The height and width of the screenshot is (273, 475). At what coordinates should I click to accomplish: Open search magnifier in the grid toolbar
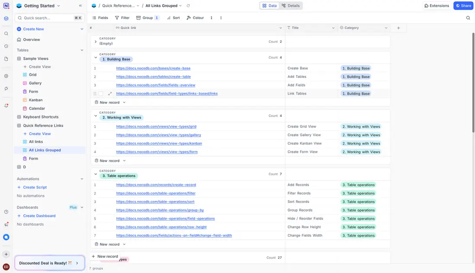pos(468,18)
